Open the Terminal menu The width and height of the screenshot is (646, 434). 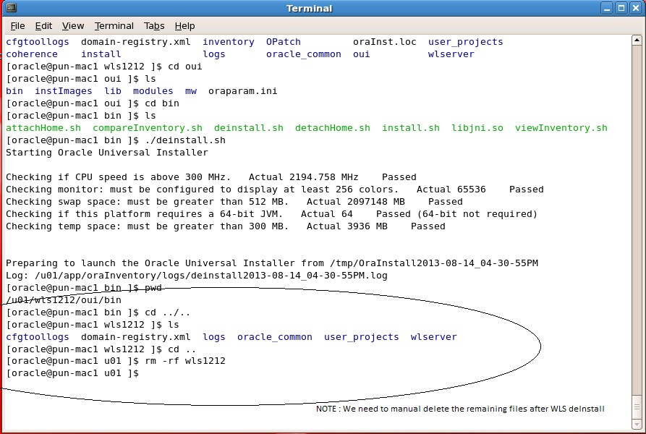pyautogui.click(x=114, y=26)
